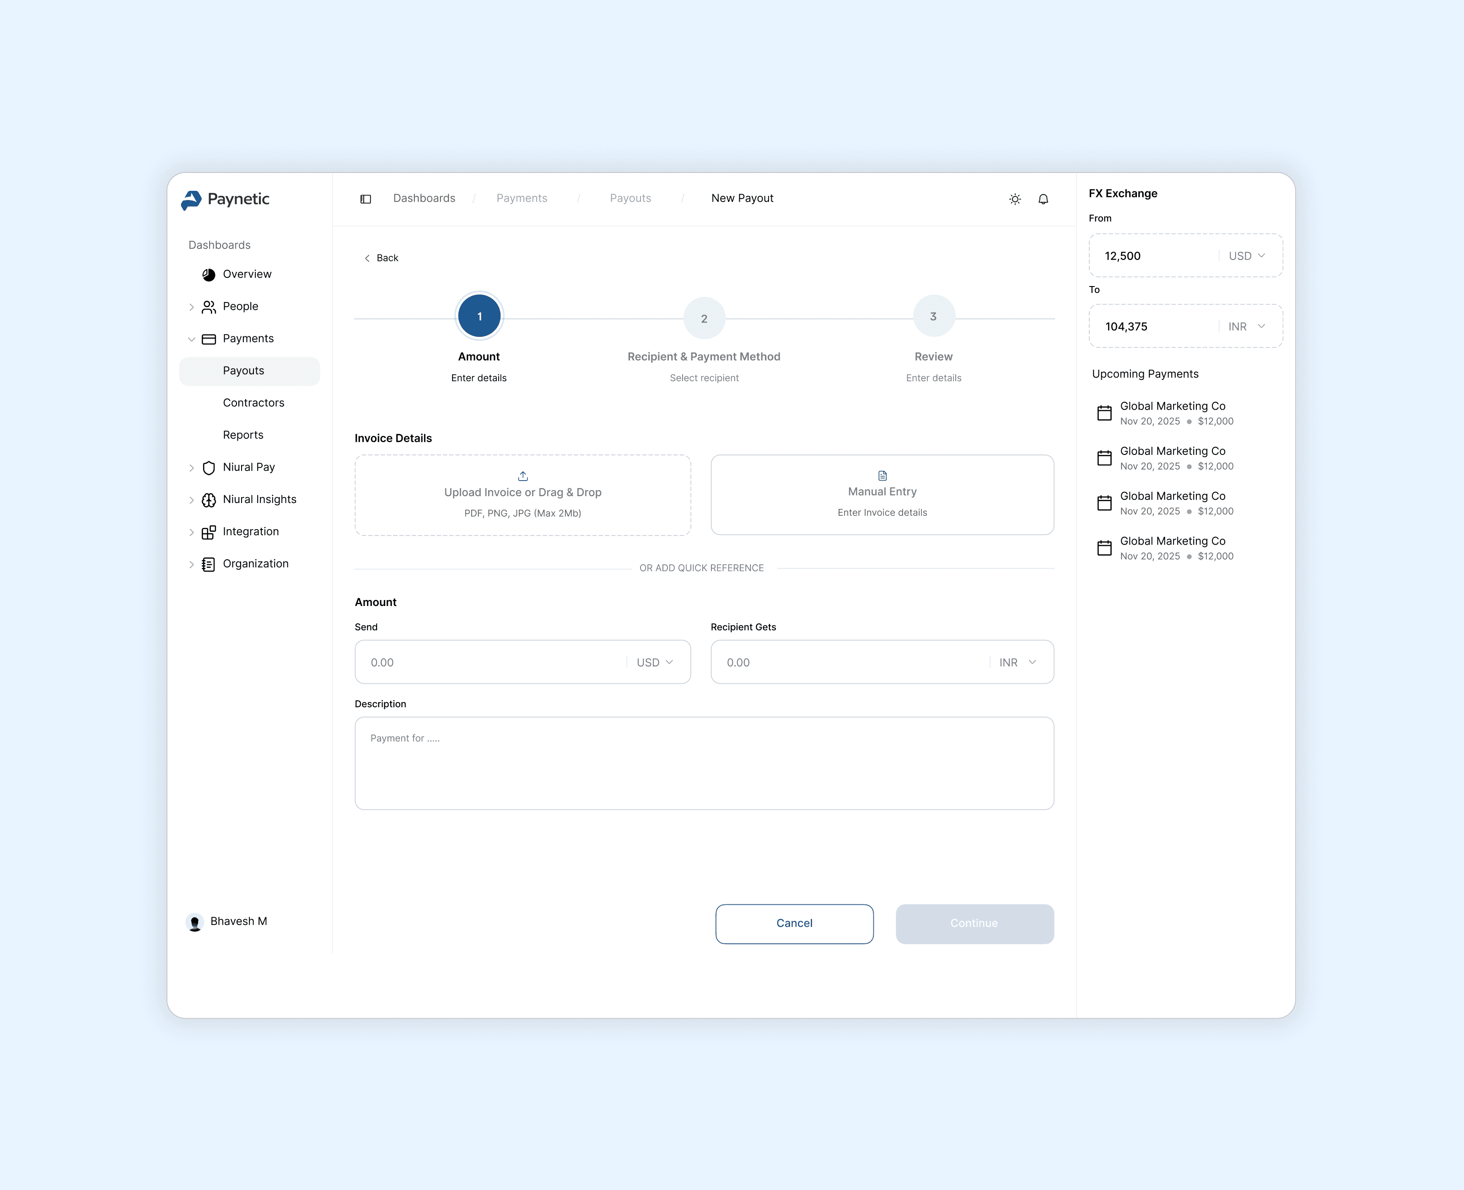Image resolution: width=1464 pixels, height=1190 pixels.
Task: Click the Niural Insights brain icon
Action: tap(208, 500)
